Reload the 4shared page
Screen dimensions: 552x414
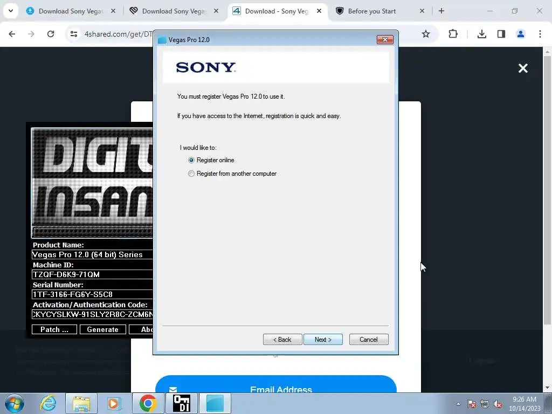pos(51,34)
